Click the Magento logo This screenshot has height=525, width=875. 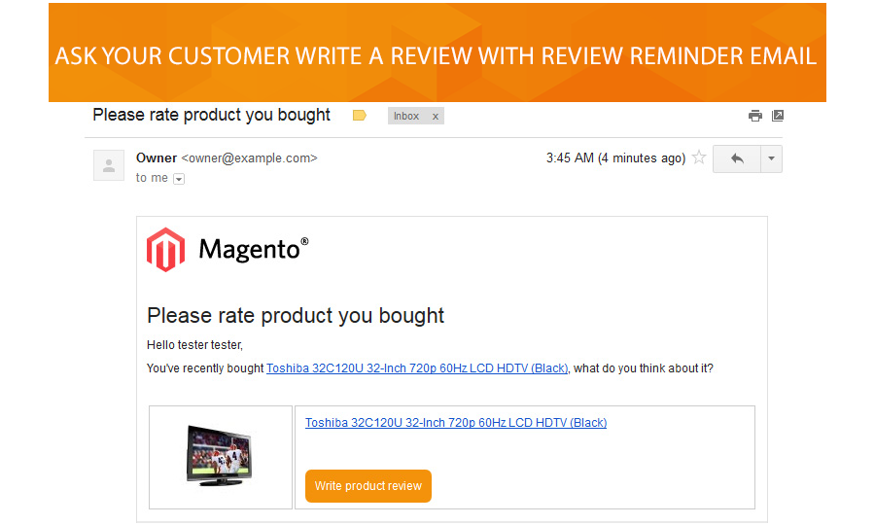(x=227, y=250)
